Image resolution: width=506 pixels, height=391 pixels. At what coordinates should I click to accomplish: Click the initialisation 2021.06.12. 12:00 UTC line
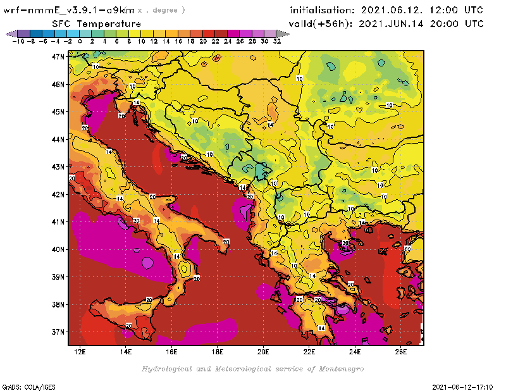386,10
